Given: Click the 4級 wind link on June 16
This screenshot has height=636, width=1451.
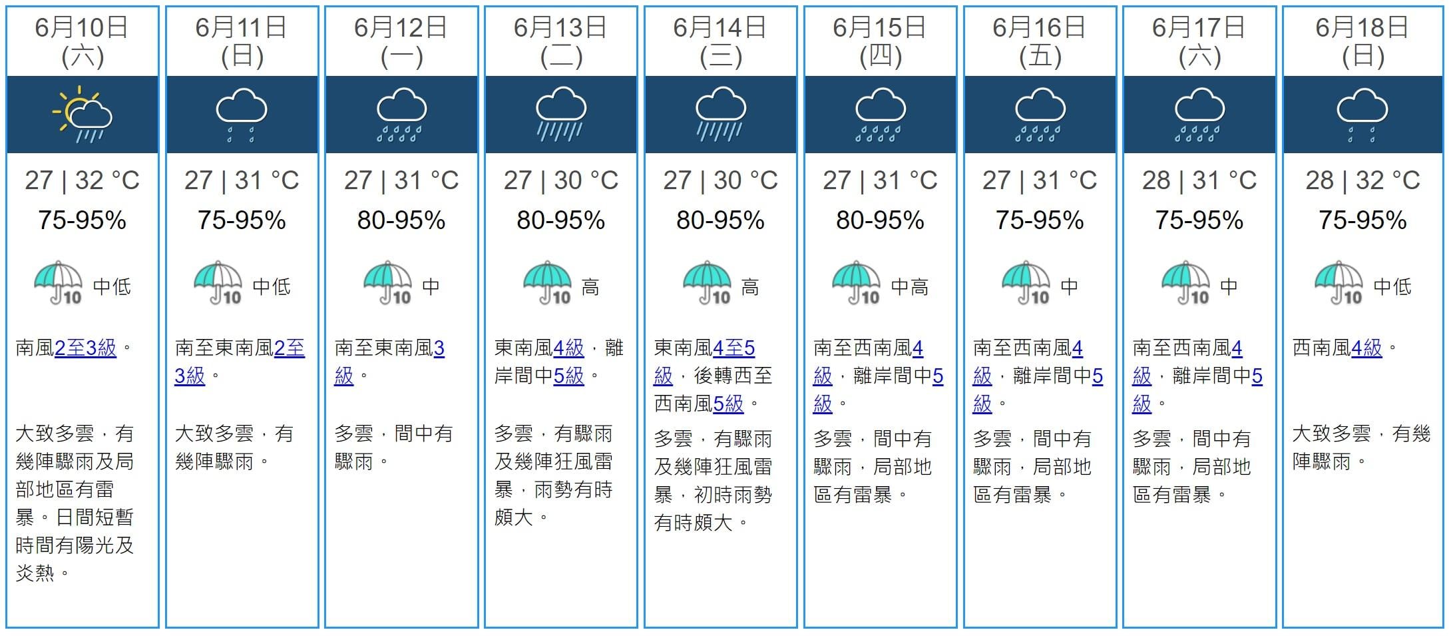Looking at the screenshot, I should click(1077, 348).
